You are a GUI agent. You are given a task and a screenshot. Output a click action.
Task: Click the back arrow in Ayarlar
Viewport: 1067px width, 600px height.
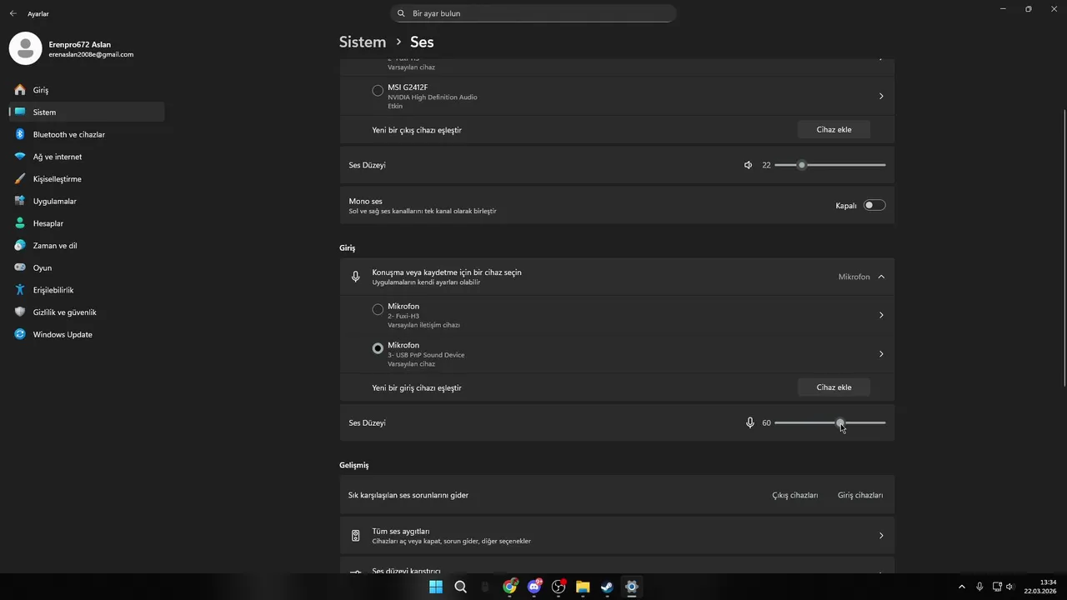coord(13,13)
